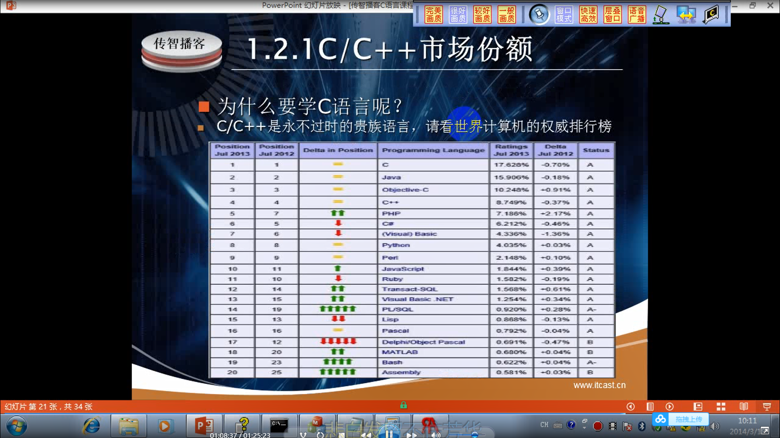Start 语音广播 voice broadcast
This screenshot has height=438, width=780.
pyautogui.click(x=637, y=14)
